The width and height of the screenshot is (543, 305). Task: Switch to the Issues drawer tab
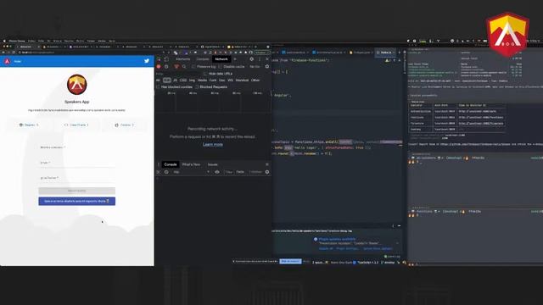click(213, 164)
